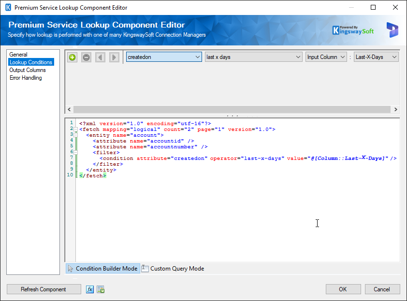The width and height of the screenshot is (407, 301).
Task: Click the Dynamics 365 logo icon
Action: tap(392, 30)
